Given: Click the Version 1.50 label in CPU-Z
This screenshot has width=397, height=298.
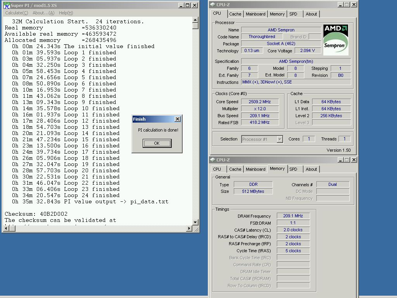Looking at the screenshot, I should pyautogui.click(x=338, y=150).
